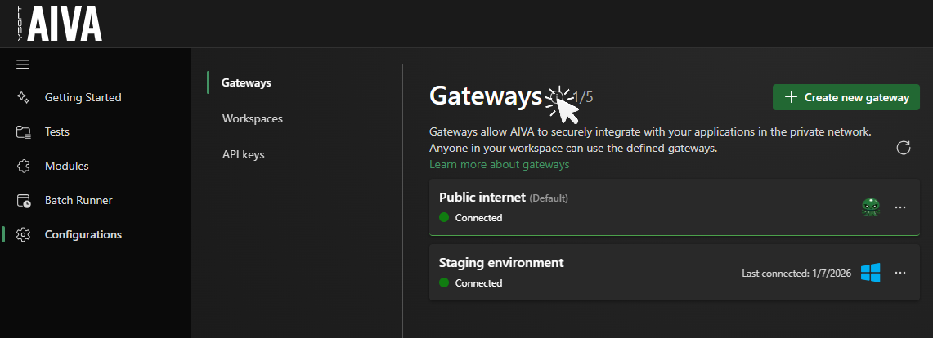Click the Configurations gear icon

pos(23,234)
